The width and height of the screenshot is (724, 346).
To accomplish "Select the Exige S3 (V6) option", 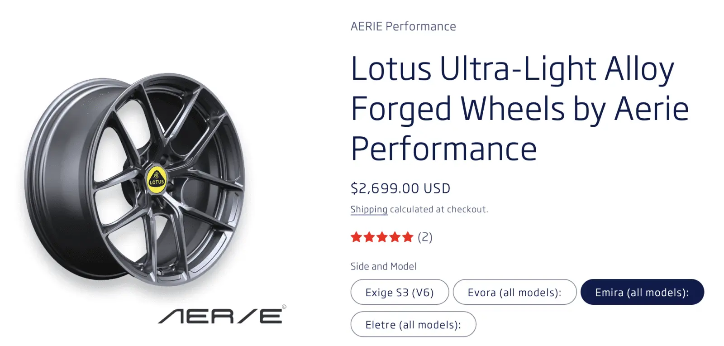I will (x=400, y=292).
